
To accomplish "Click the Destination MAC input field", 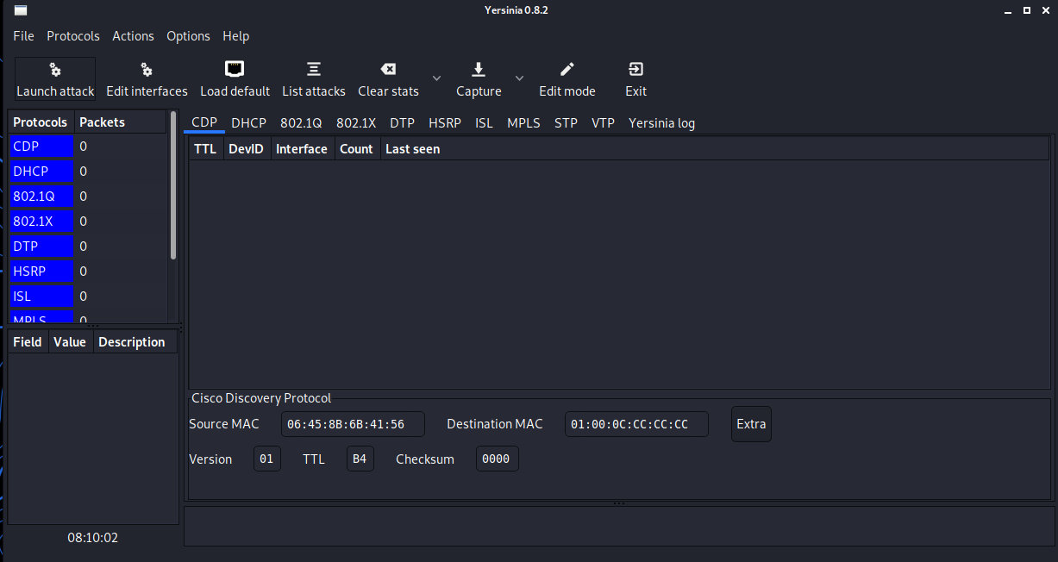I will 636,424.
